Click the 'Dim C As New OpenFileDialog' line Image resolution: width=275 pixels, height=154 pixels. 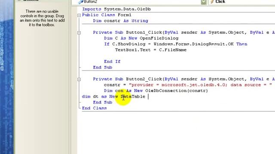pyautogui.click(x=141, y=38)
